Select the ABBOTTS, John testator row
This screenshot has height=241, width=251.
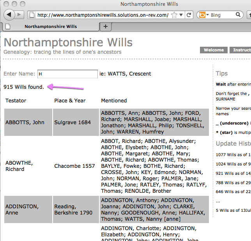[x=25, y=122]
